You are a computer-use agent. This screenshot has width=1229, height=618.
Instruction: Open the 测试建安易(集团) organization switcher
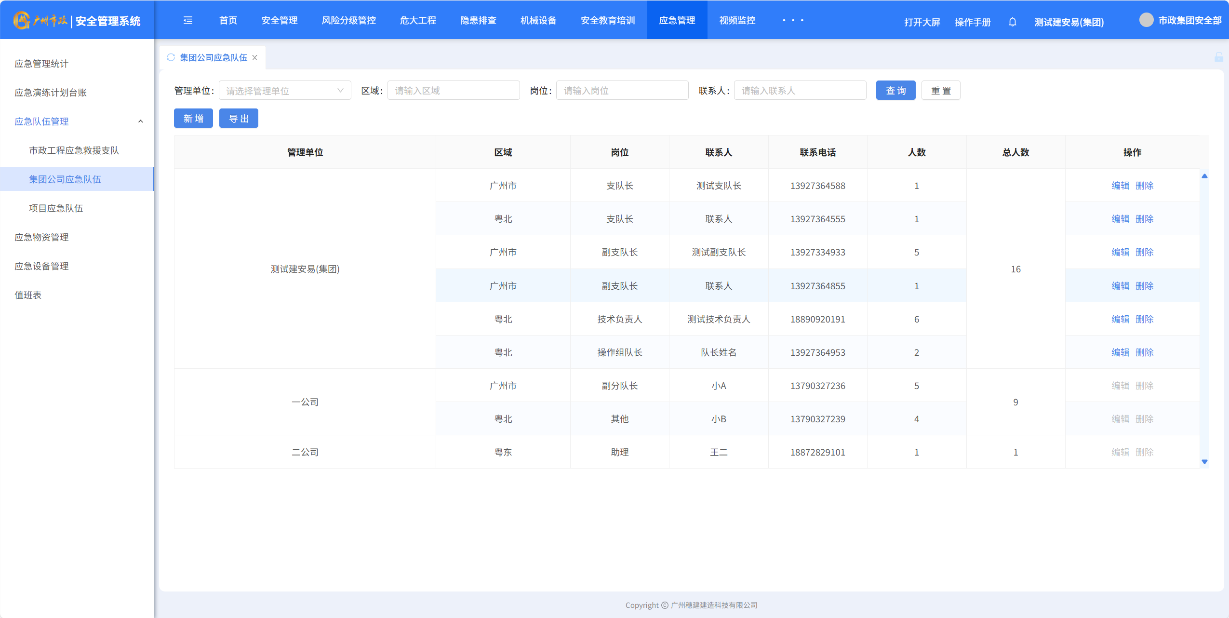[x=1069, y=22]
